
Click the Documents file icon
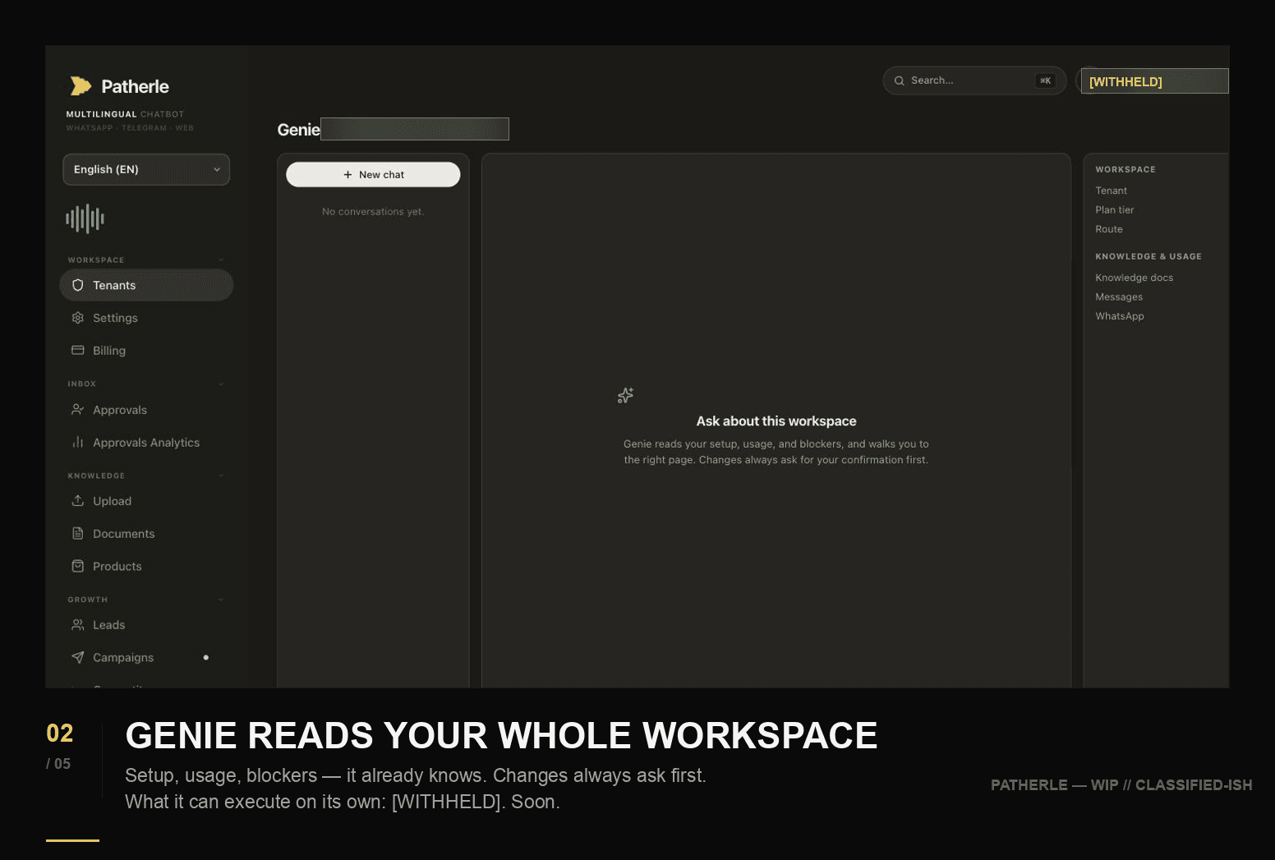coord(78,533)
